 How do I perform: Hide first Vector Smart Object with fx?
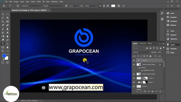(134, 65)
